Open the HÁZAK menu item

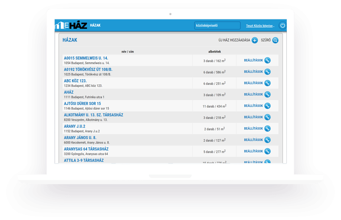coord(95,26)
